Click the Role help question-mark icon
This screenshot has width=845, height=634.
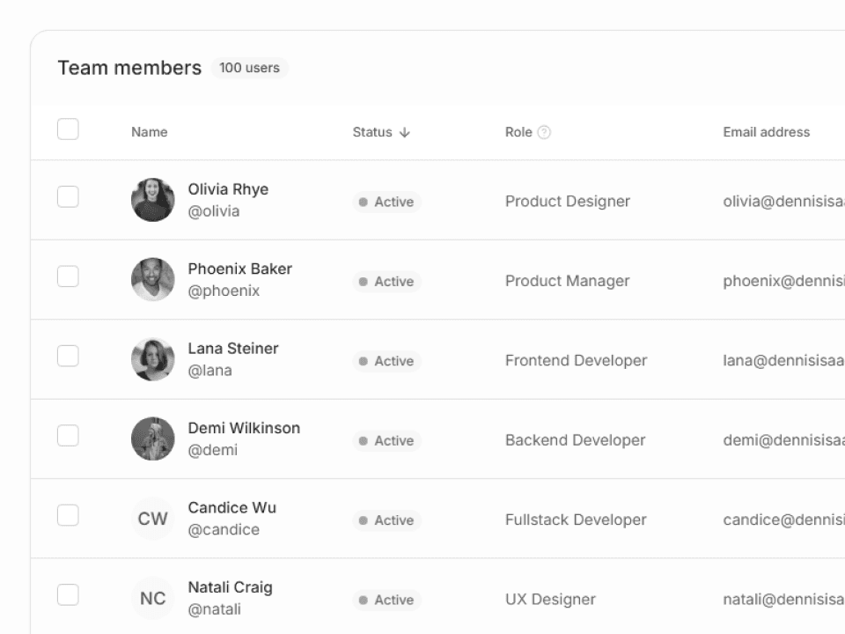(x=544, y=132)
